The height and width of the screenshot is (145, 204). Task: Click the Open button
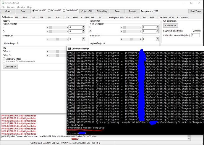(8, 11)
